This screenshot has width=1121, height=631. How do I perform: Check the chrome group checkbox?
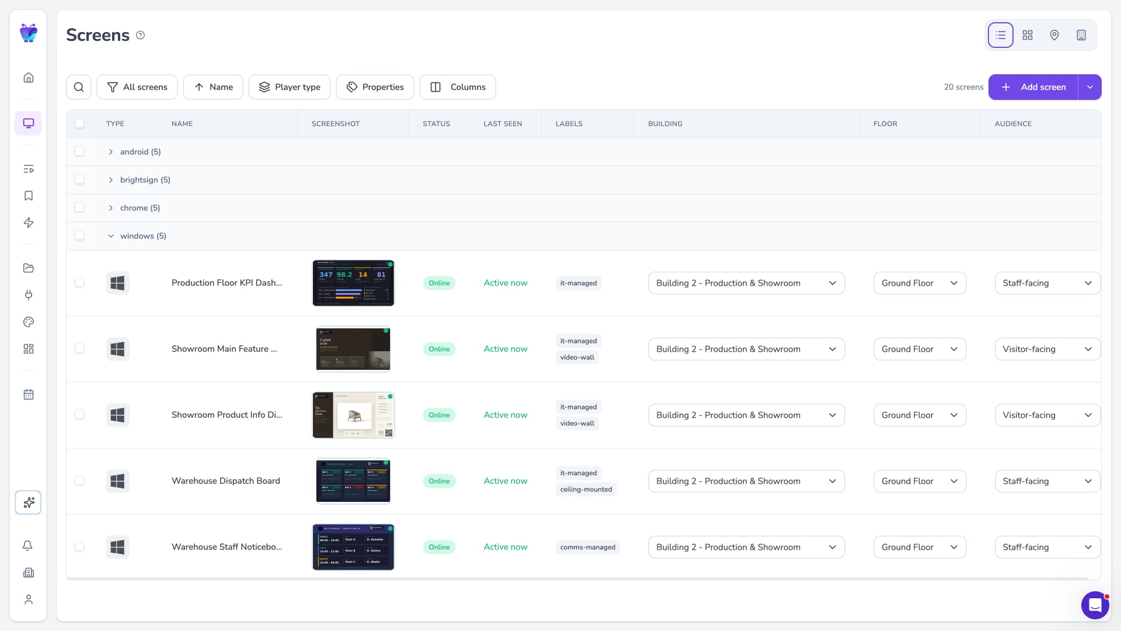(79, 207)
